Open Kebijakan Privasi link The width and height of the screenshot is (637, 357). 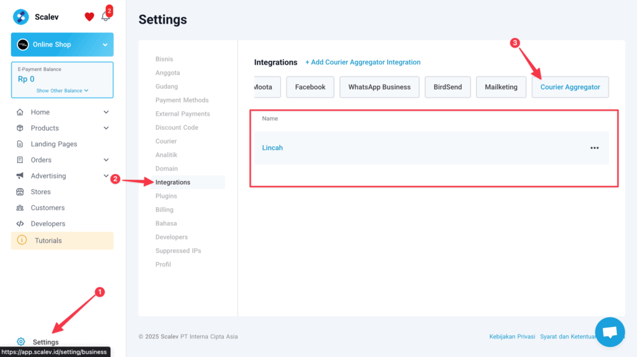(512, 336)
